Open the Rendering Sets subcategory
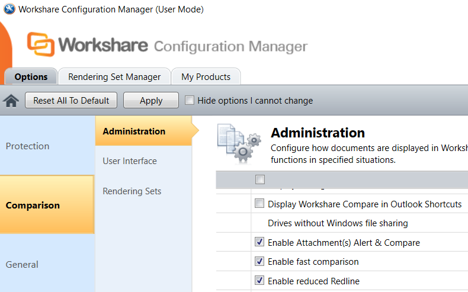 coord(143,191)
